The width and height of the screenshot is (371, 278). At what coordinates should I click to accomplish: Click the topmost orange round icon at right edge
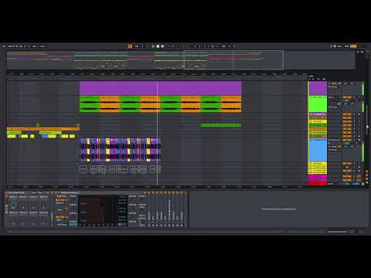(366, 171)
